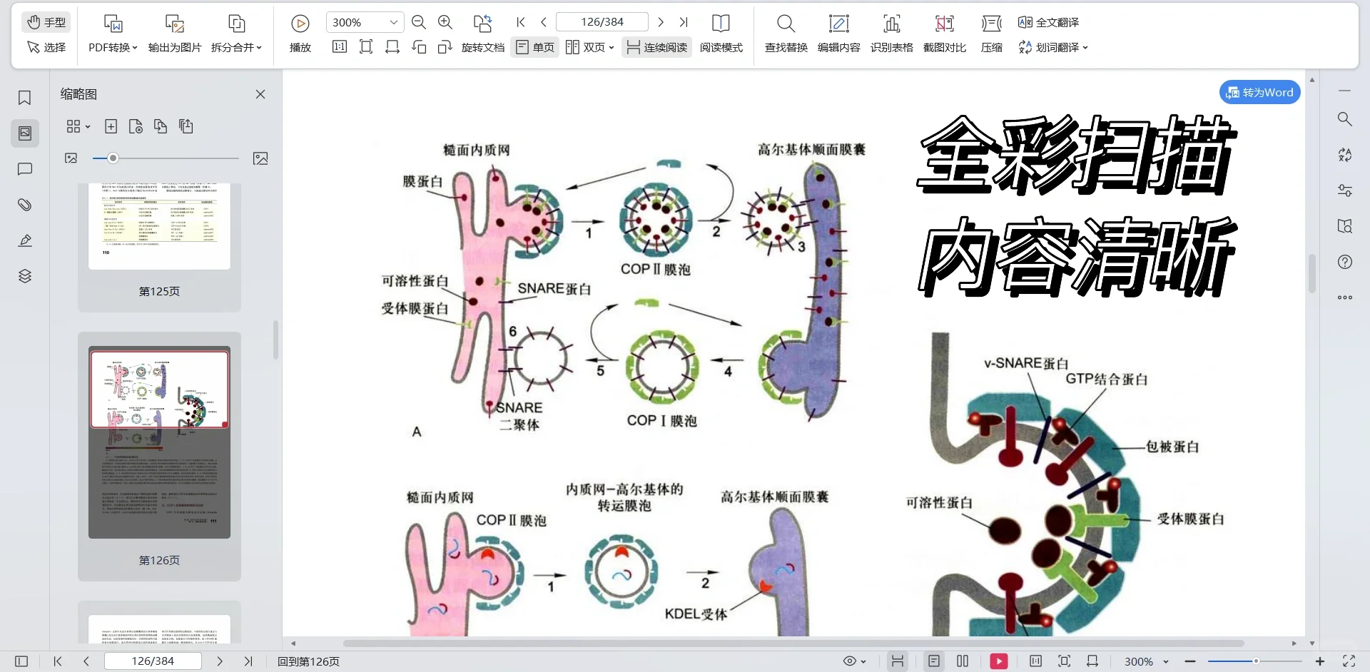Open the help question mark in the right sidebar
Screen dimensions: 1370x672
point(1345,262)
